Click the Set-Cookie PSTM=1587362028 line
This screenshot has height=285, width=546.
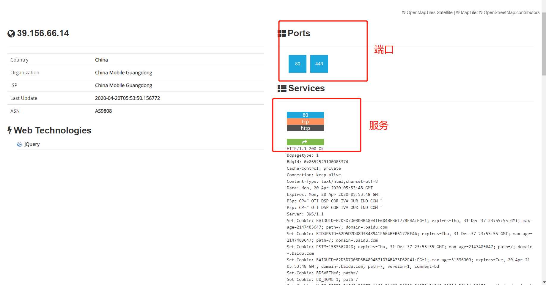point(410,250)
